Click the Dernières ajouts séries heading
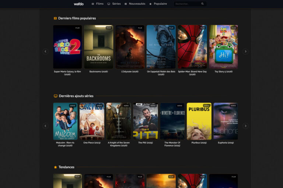 click(76, 96)
